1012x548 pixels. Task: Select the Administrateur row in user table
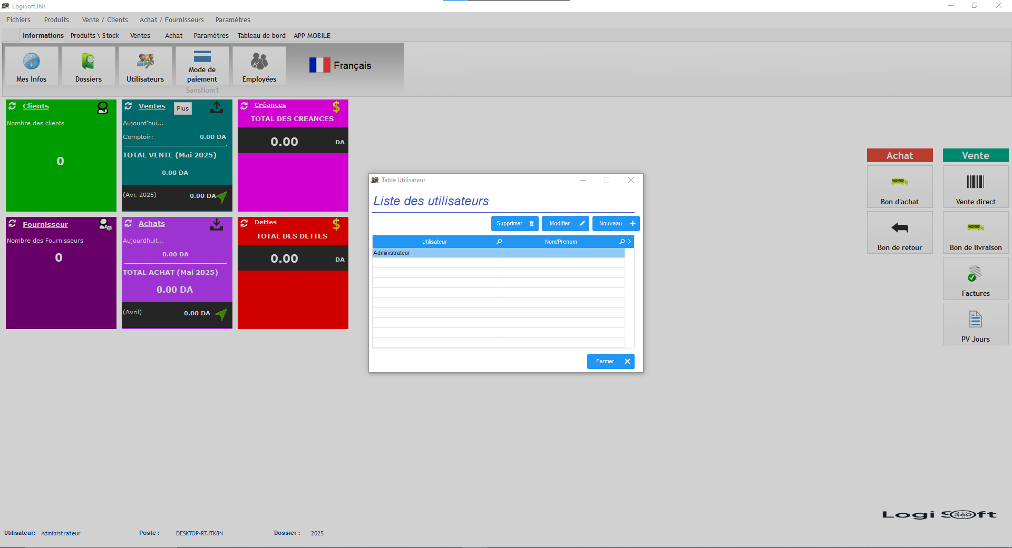point(436,253)
